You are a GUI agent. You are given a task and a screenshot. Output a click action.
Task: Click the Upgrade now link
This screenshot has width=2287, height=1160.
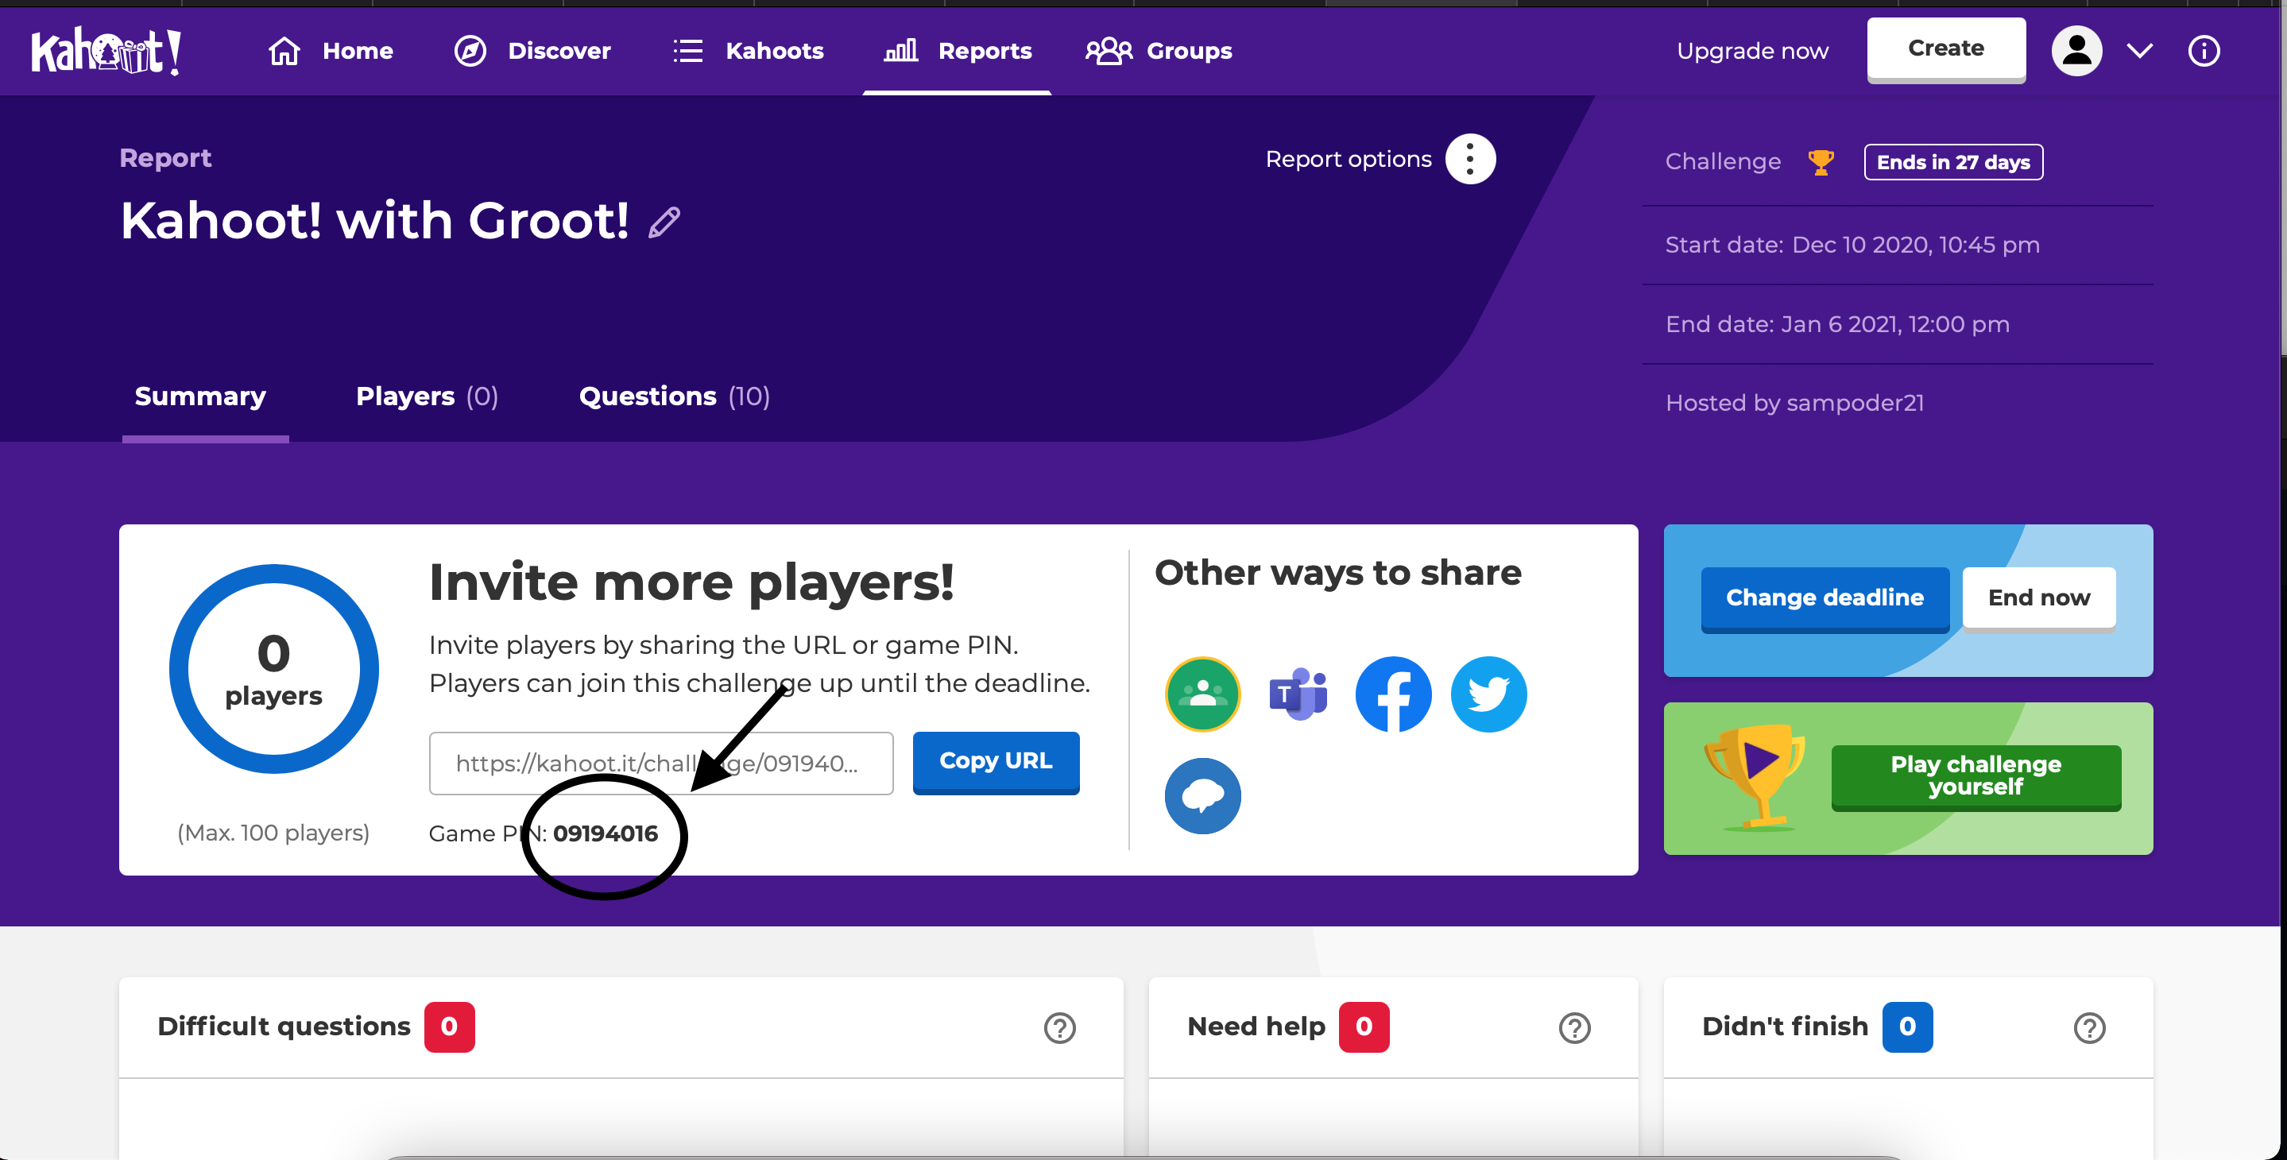(x=1751, y=51)
